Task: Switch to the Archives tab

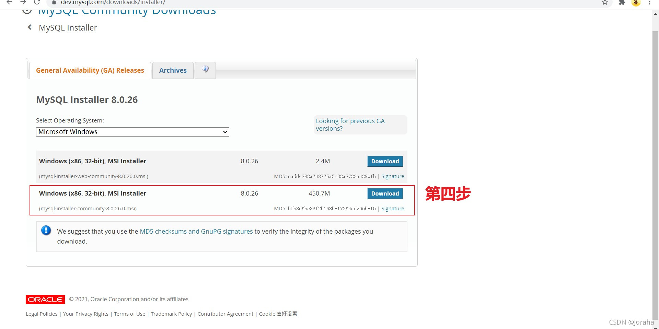Action: (173, 70)
